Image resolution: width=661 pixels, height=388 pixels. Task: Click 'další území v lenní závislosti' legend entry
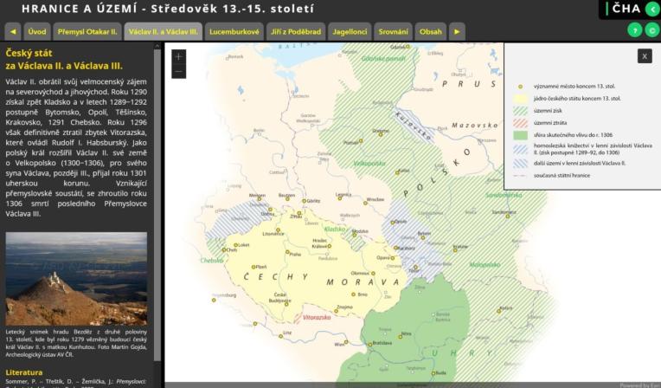[x=580, y=163]
